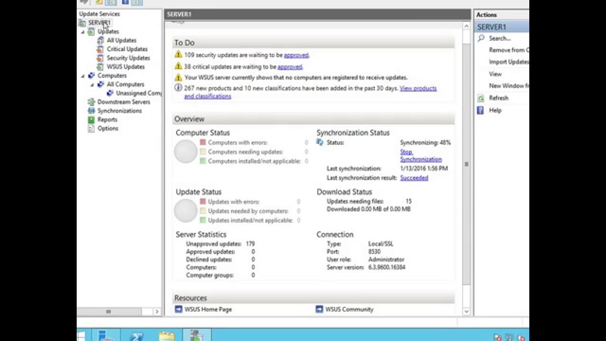Collapse the Computers tree node

(x=83, y=76)
